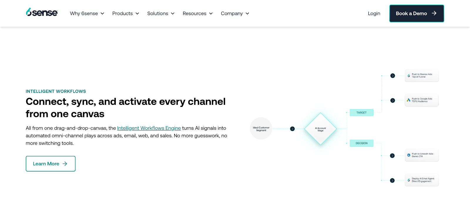Click the INTELLIGENT WORKFLOWS heading label
Image resolution: width=470 pixels, height=217 pixels.
click(56, 91)
